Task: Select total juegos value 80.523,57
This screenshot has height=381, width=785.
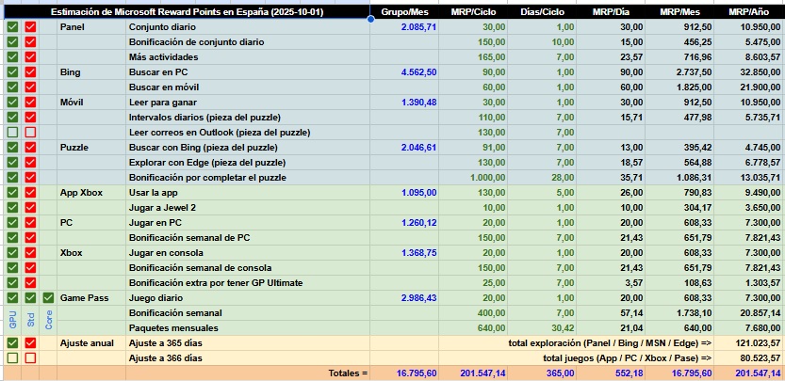Action: coord(749,358)
